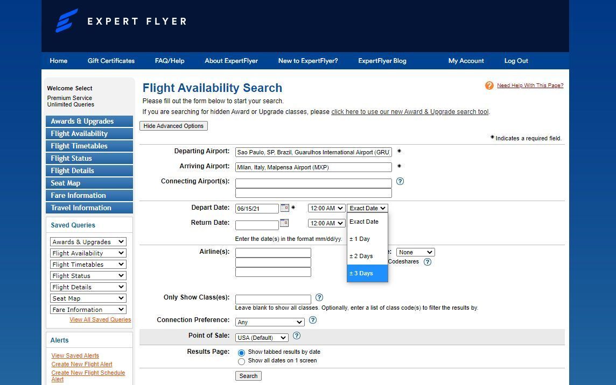Image resolution: width=616 pixels, height=385 pixels.
Task: Go to Home in top navigation
Action: pyautogui.click(x=59, y=61)
